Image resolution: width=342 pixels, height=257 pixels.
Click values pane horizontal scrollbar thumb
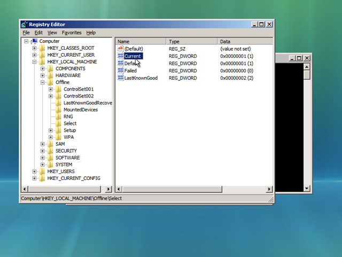click(x=172, y=189)
